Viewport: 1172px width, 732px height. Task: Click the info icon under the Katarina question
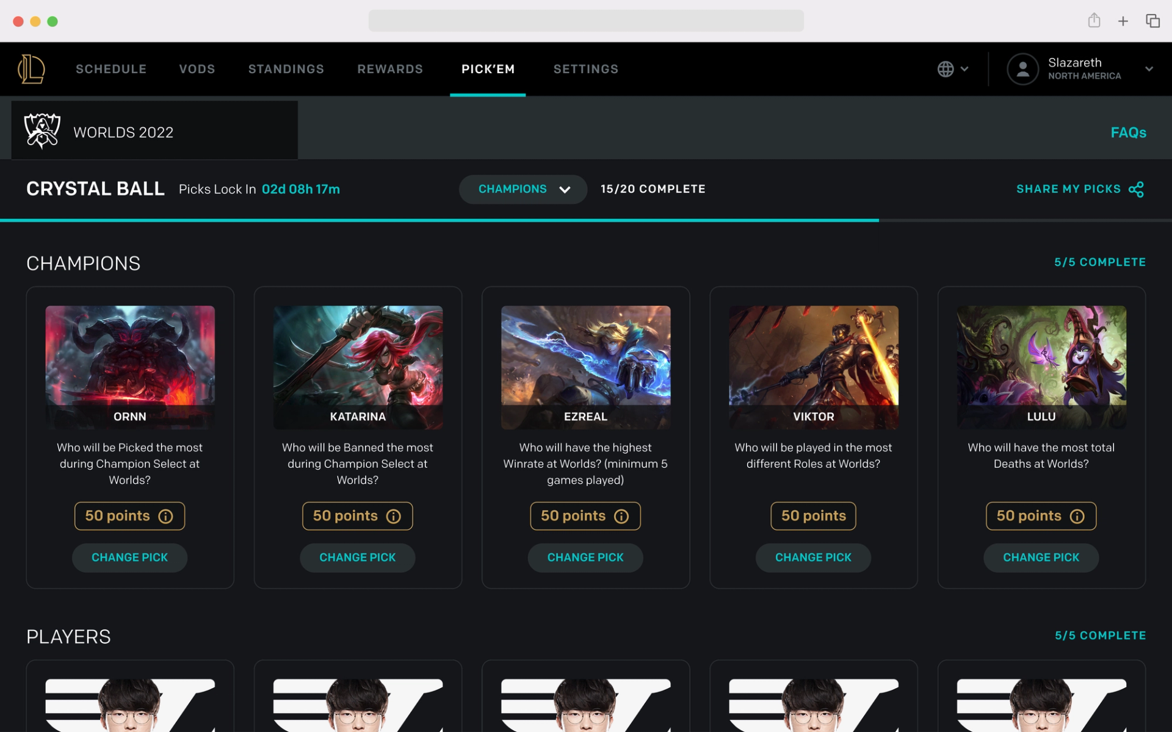[x=394, y=516]
